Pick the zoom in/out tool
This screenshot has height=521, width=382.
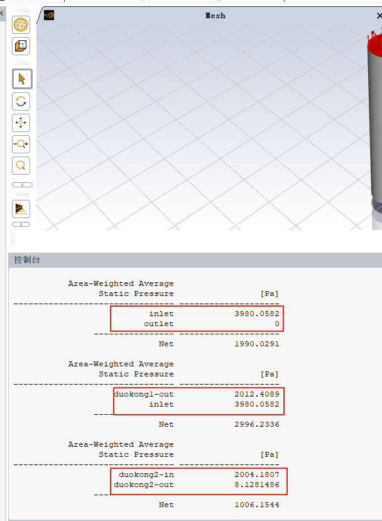coord(21,144)
